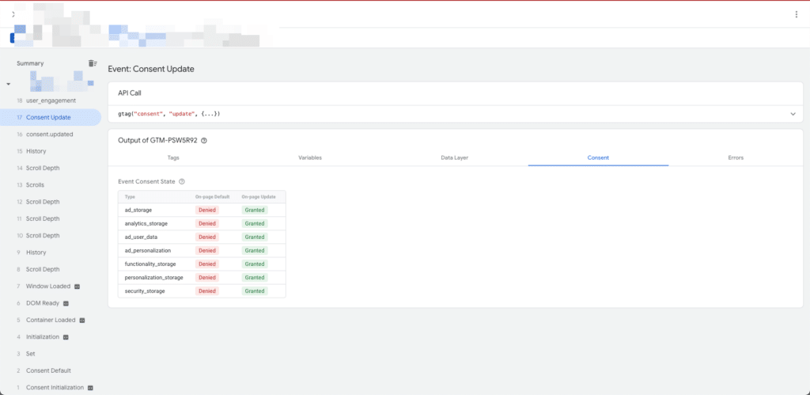Select event 12 Scroll Depth
This screenshot has height=395, width=810.
[x=51, y=202]
